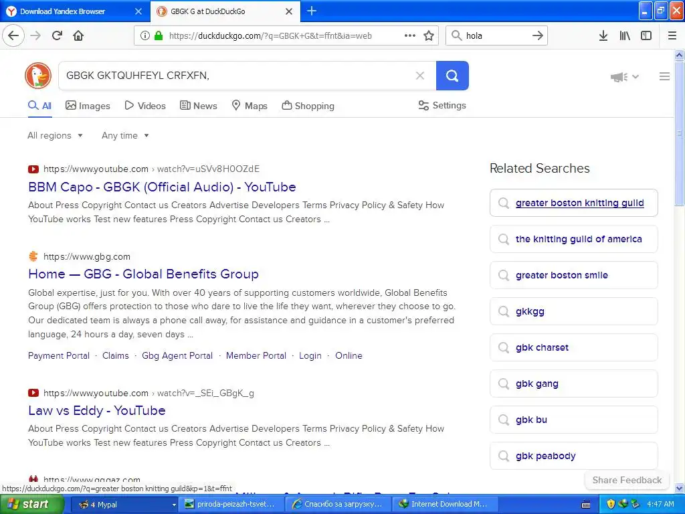The height and width of the screenshot is (514, 685).
Task: Open the DuckDuckGo side menu
Action: 664,76
